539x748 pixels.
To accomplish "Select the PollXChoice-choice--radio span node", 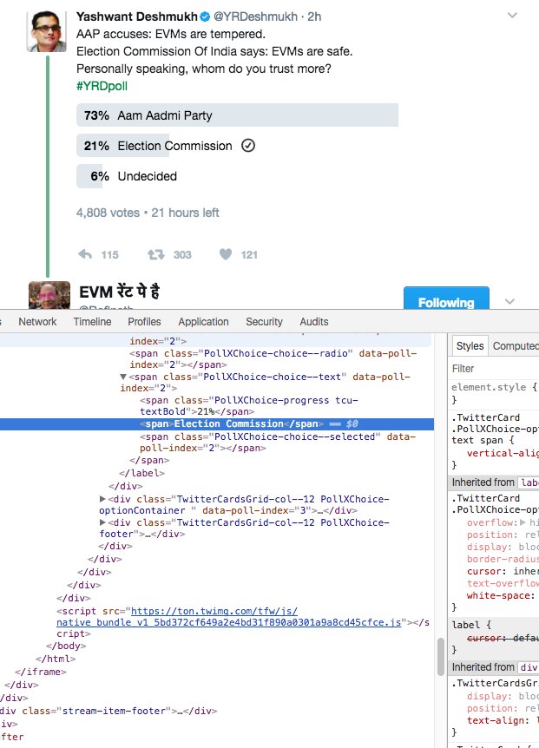I will tap(273, 358).
